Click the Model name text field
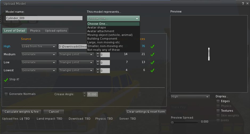This screenshot has width=250, height=134. 44,18
